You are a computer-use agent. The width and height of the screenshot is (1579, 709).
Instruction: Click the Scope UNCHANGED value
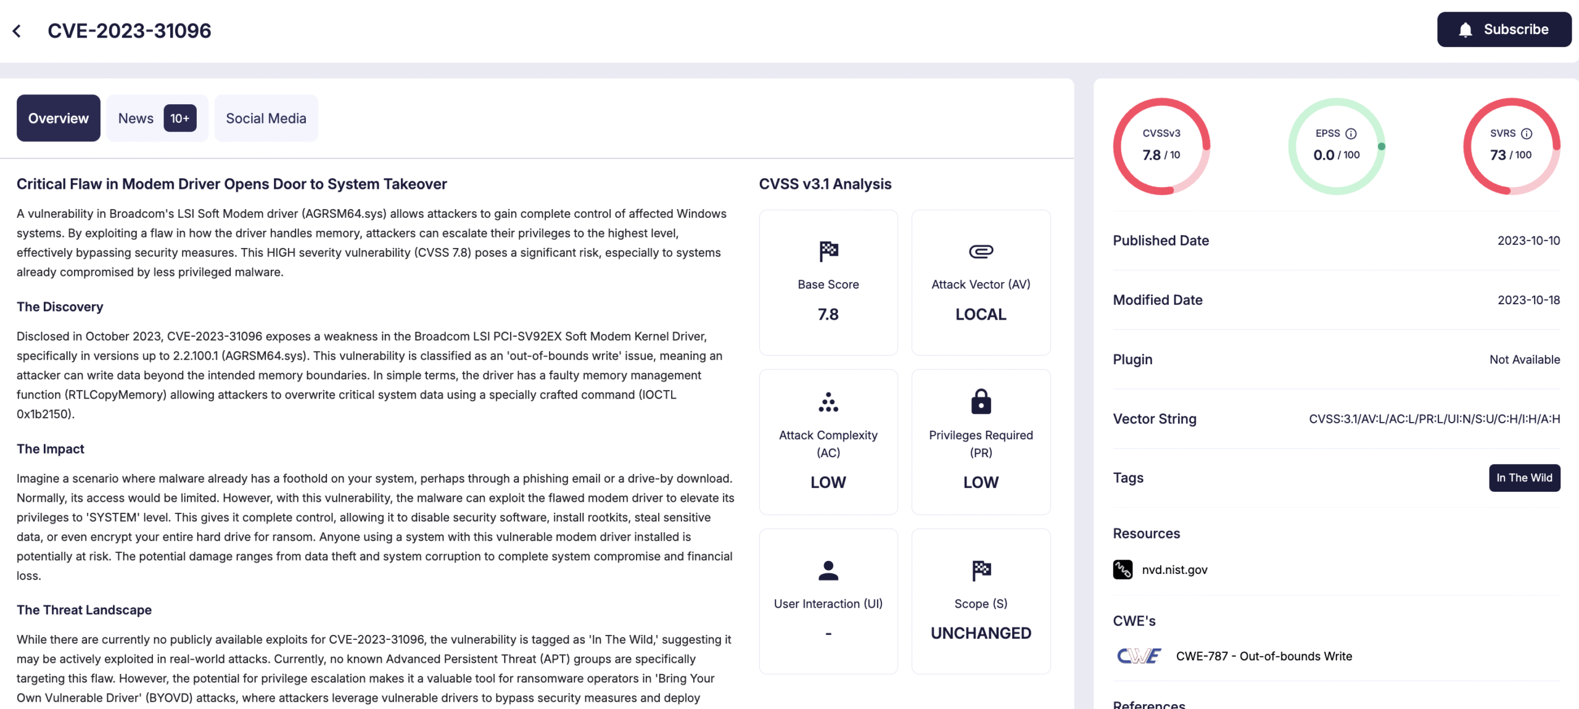(x=981, y=633)
